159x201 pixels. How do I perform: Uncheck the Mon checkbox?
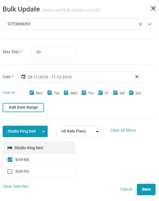pyautogui.click(x=32, y=93)
